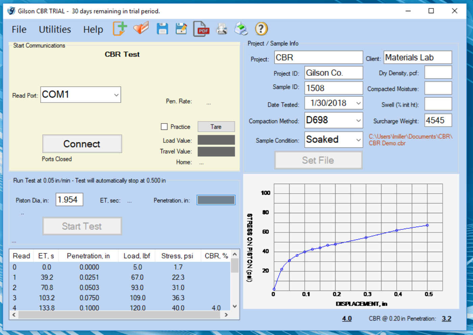
Task: Click the Print icon with green paper
Action: (241, 29)
